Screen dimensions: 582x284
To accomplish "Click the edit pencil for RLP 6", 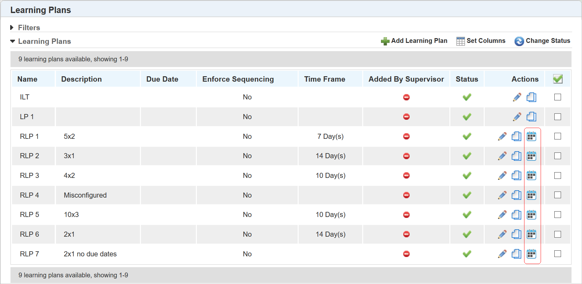I will click(x=502, y=234).
